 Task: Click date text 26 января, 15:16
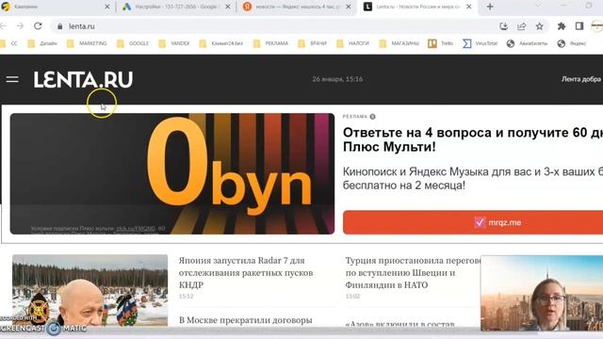(x=337, y=79)
